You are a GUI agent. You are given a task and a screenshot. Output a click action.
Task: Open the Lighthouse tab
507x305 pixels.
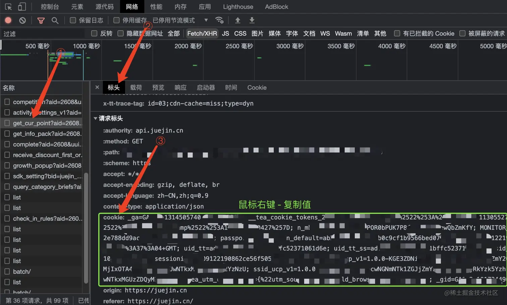238,7
